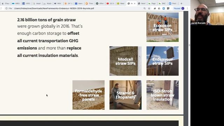Click the text 'all current transportation GHG'
224x126 pixels.
[48, 41]
